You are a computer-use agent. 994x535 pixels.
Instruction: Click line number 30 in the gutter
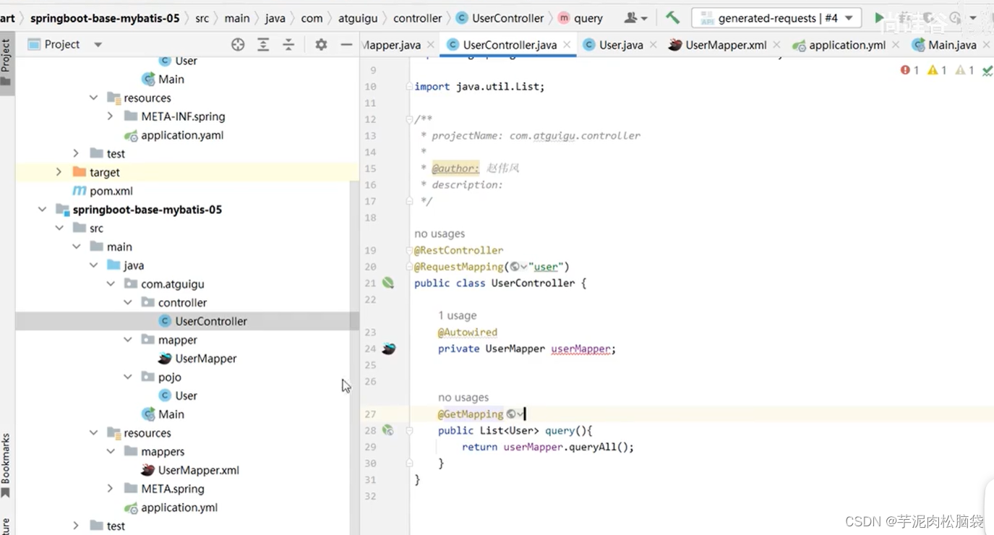point(370,463)
